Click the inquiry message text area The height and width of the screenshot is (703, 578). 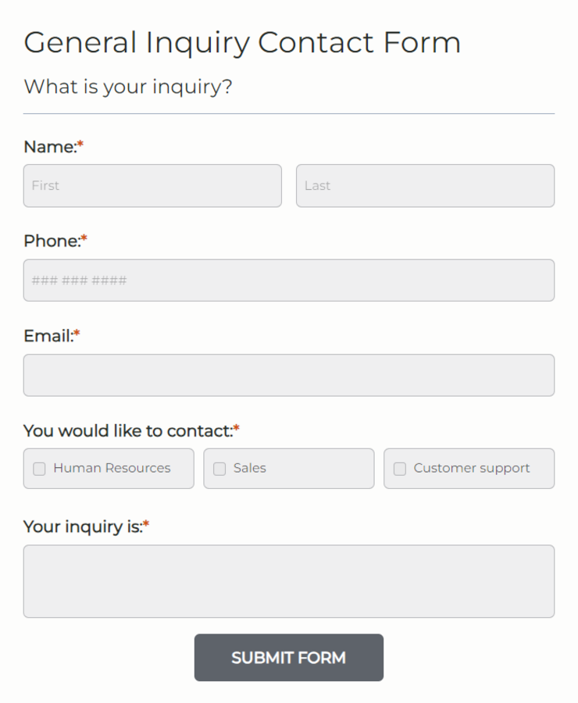coord(289,581)
